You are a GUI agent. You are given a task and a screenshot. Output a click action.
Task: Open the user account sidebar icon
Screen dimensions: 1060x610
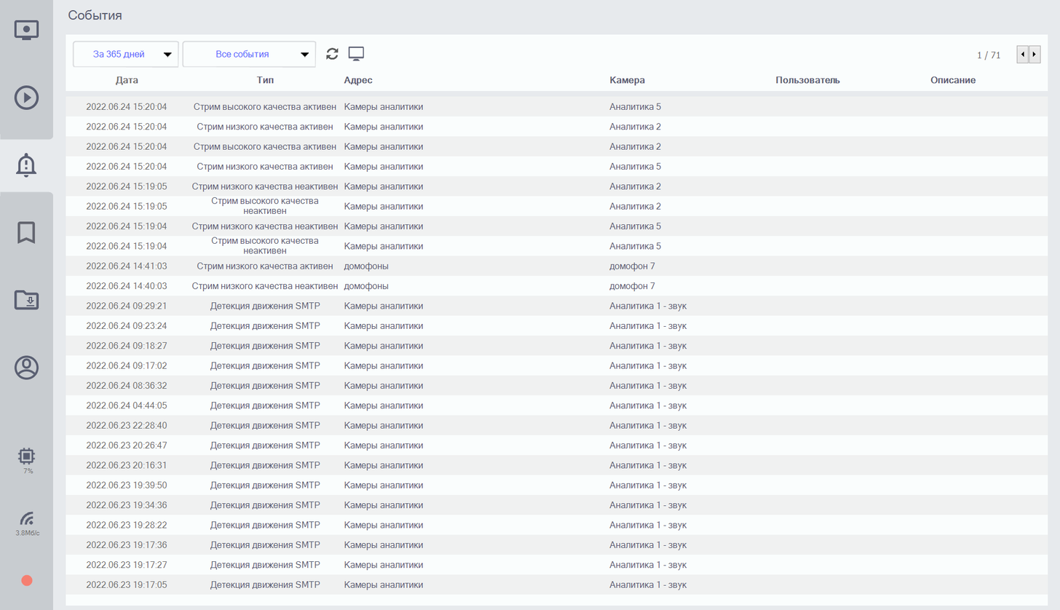[26, 368]
